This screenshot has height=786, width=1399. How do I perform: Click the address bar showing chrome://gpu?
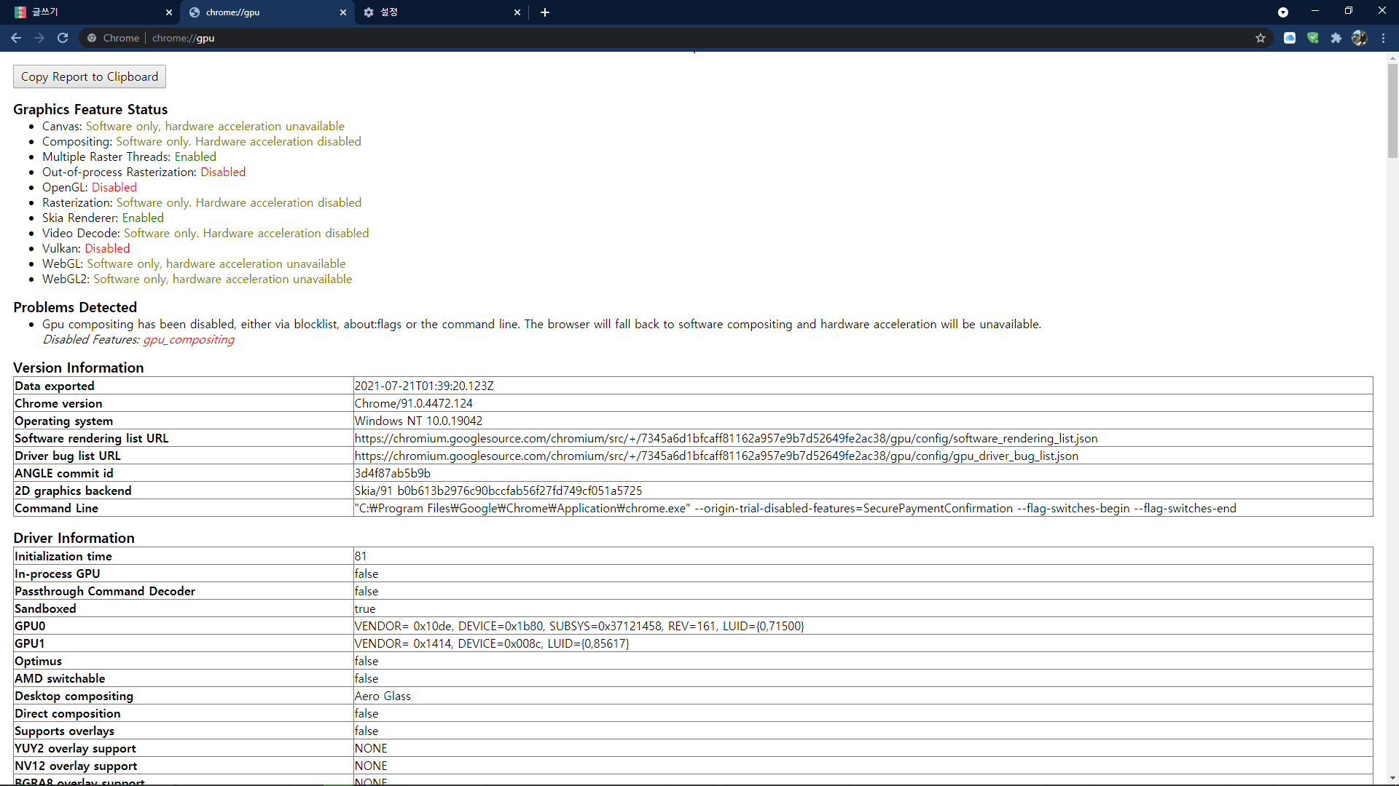point(656,38)
